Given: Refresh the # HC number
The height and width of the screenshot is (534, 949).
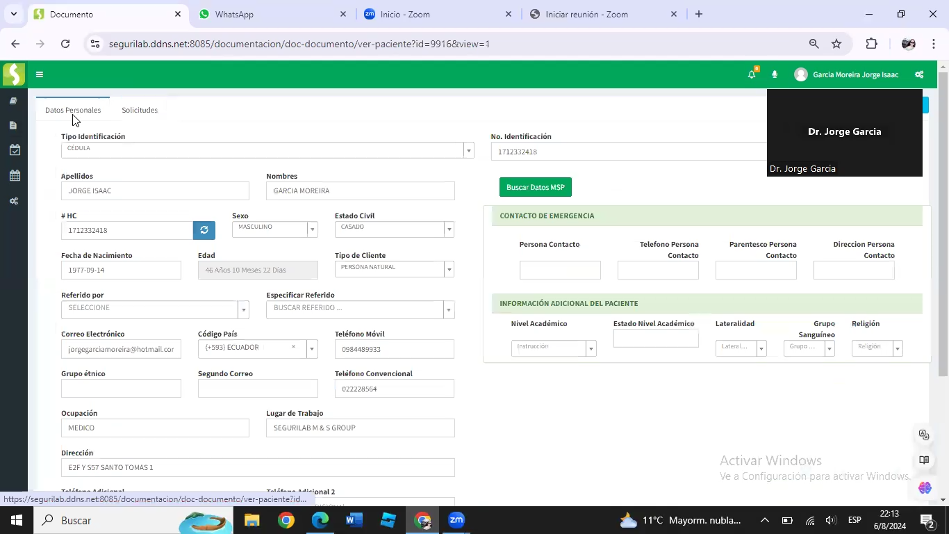Looking at the screenshot, I should coord(204,230).
